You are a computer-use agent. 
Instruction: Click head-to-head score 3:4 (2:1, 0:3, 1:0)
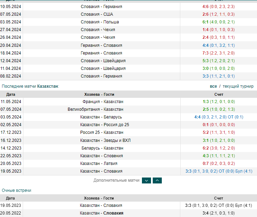(x=219, y=213)
